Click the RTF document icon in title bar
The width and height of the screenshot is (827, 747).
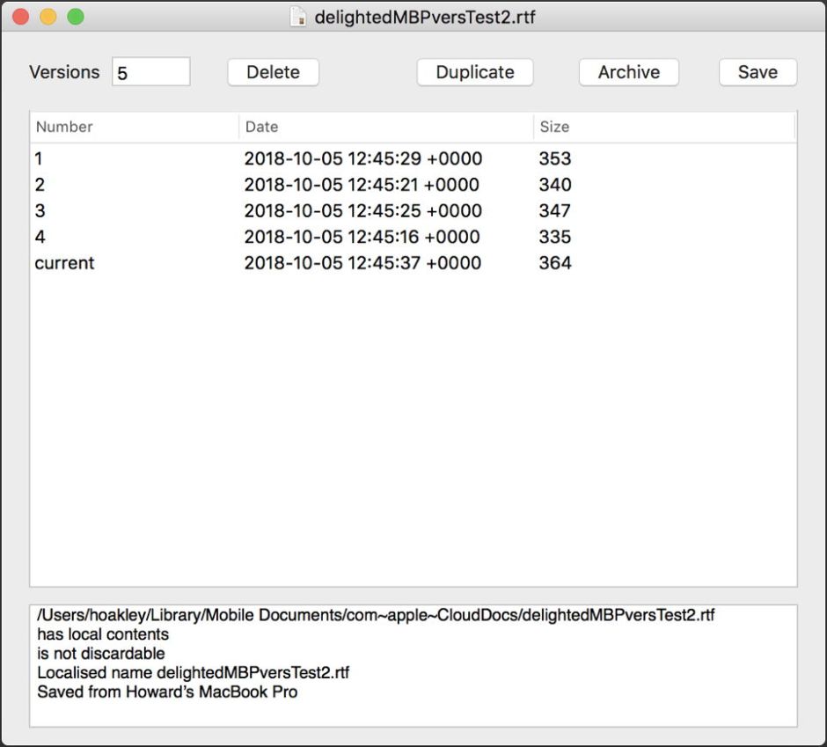[298, 17]
